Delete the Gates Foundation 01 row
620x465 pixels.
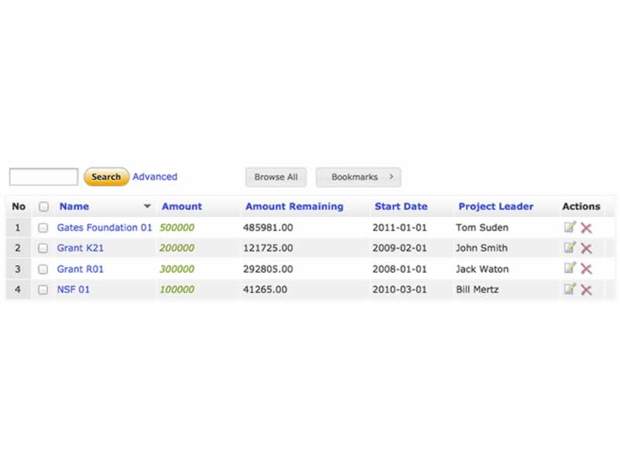click(x=587, y=228)
